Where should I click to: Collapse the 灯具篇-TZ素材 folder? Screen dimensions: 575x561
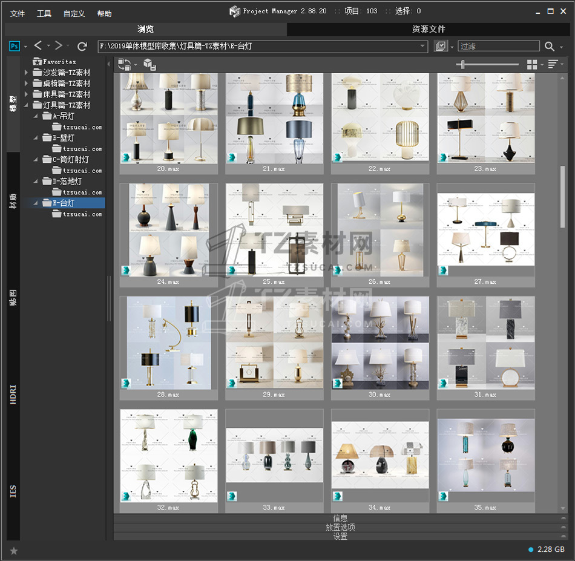[27, 105]
